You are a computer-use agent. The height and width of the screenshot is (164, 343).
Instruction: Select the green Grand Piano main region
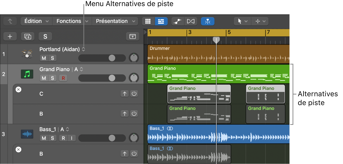pyautogui.click(x=218, y=74)
